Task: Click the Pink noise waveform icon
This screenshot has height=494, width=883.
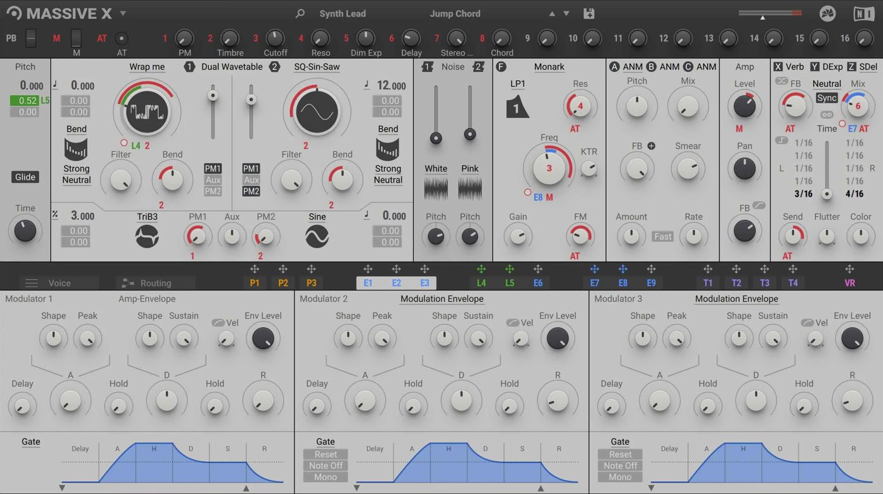Action: [x=470, y=188]
